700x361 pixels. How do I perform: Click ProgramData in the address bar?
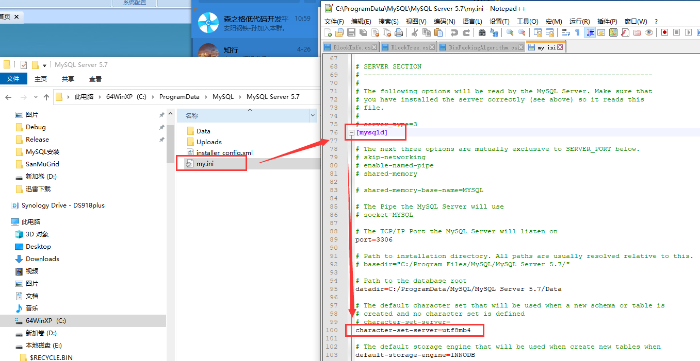tap(179, 97)
